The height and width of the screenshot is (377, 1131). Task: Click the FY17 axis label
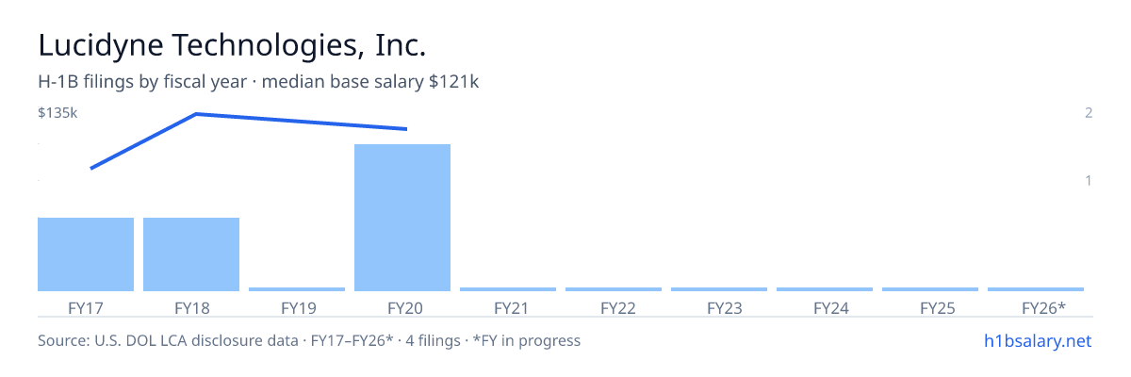(x=86, y=307)
